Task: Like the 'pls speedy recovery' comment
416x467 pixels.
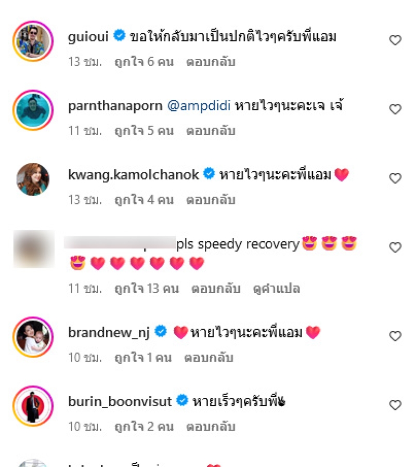Action: click(395, 247)
